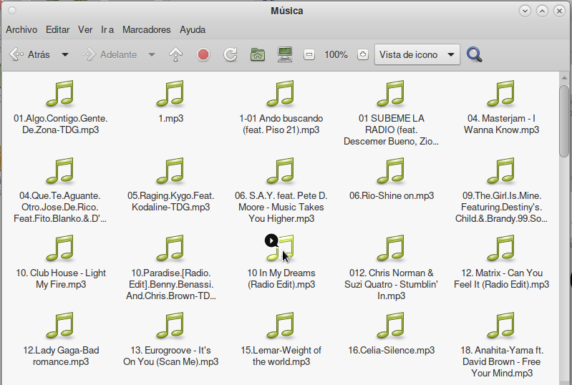Click the 1.mp3 file name label

[x=170, y=119]
